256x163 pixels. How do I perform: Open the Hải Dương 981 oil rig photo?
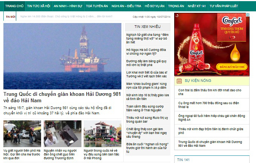tap(62, 56)
